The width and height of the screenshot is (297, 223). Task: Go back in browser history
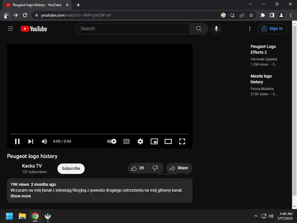[6, 15]
